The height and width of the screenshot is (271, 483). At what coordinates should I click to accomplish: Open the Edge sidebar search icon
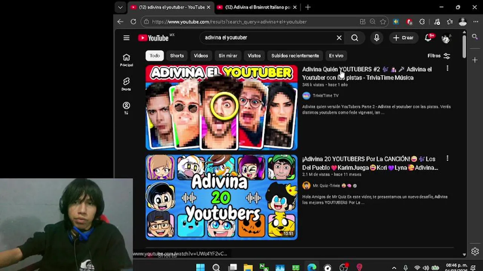pyautogui.click(x=475, y=37)
